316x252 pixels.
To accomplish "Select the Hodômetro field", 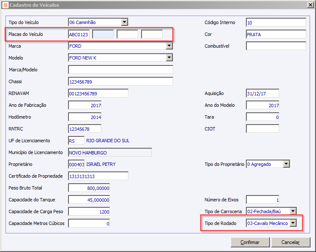I will pos(84,117).
